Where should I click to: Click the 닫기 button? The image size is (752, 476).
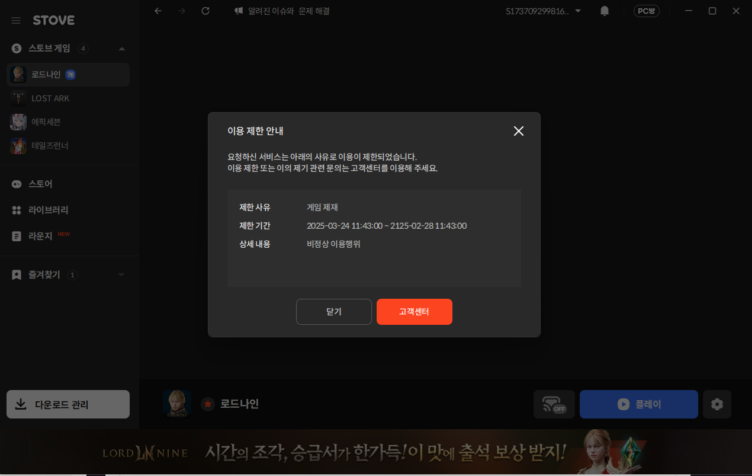(x=334, y=312)
